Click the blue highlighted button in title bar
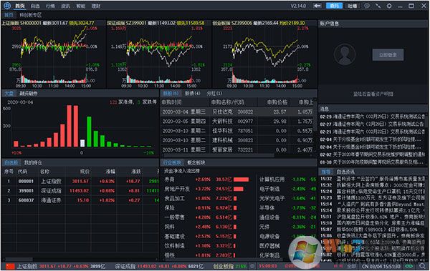Viewport: 430px width, 271px height. pos(334,6)
